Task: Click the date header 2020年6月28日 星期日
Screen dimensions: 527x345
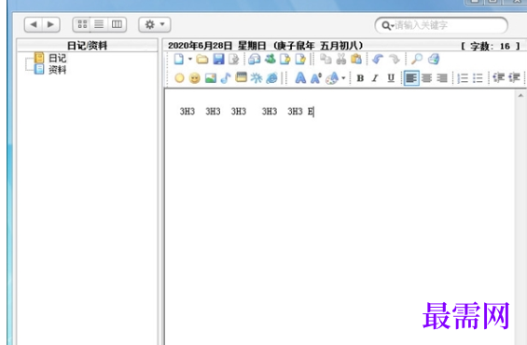Action: pyautogui.click(x=216, y=46)
